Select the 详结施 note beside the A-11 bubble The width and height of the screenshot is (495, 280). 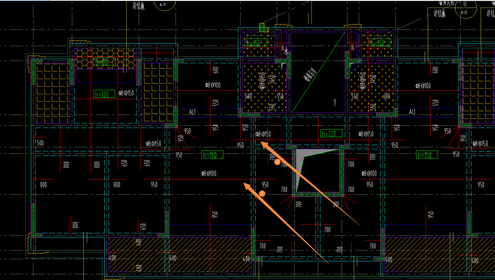pyautogui.click(x=138, y=5)
